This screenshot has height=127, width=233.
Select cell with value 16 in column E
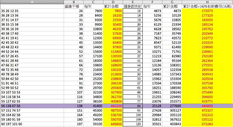(x=133, y=11)
